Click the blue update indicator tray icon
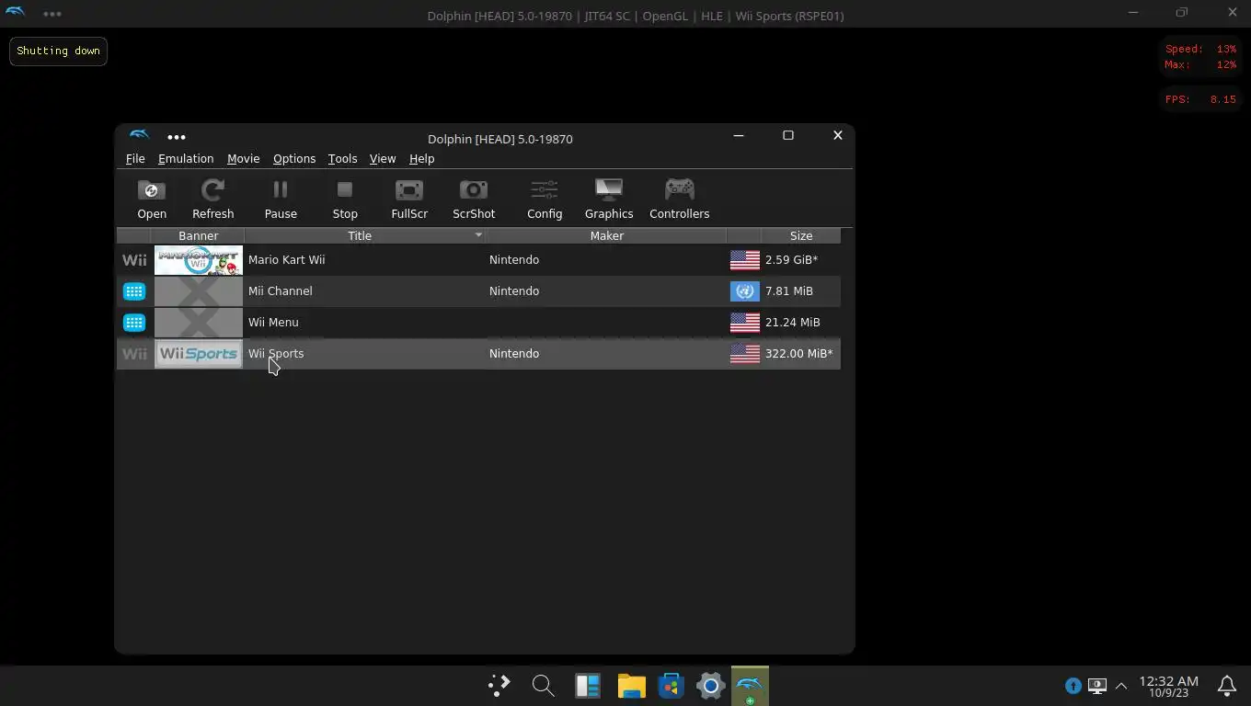This screenshot has width=1251, height=706. tap(1073, 686)
